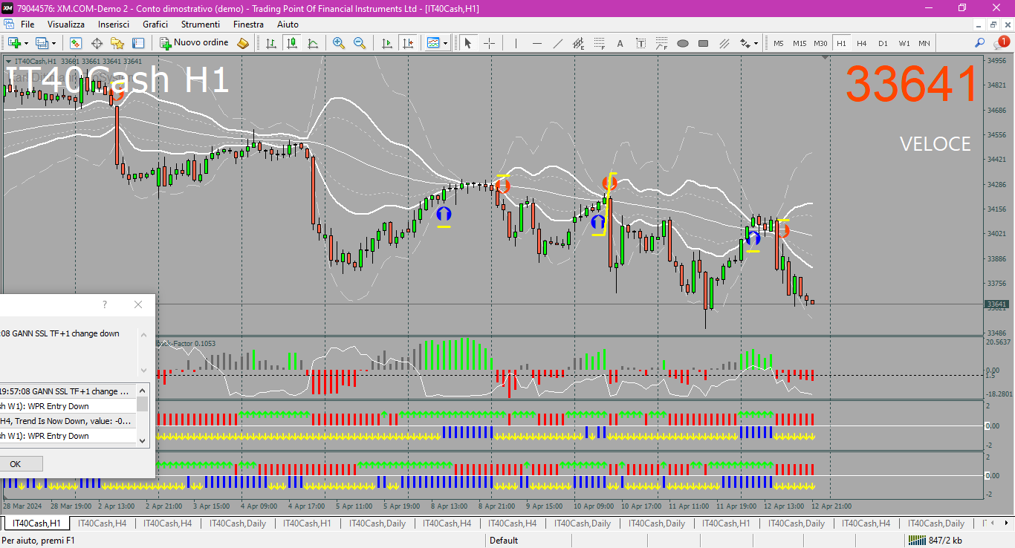Screen dimensions: 1015x548
Task: Click the 'Default' profile in status bar
Action: point(504,541)
